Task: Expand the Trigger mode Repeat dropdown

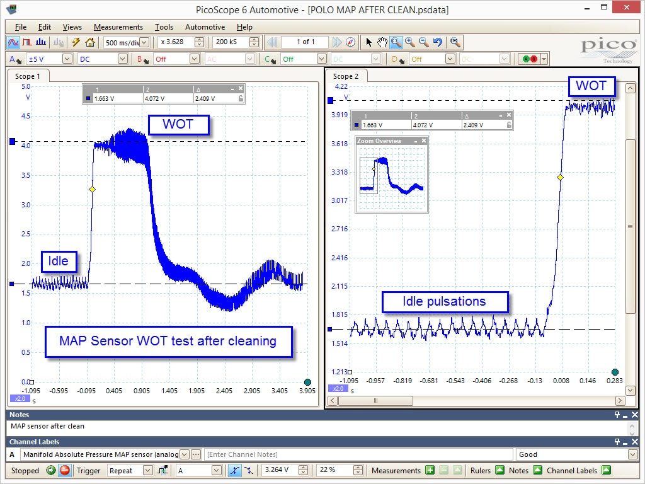Action: pyautogui.click(x=147, y=470)
